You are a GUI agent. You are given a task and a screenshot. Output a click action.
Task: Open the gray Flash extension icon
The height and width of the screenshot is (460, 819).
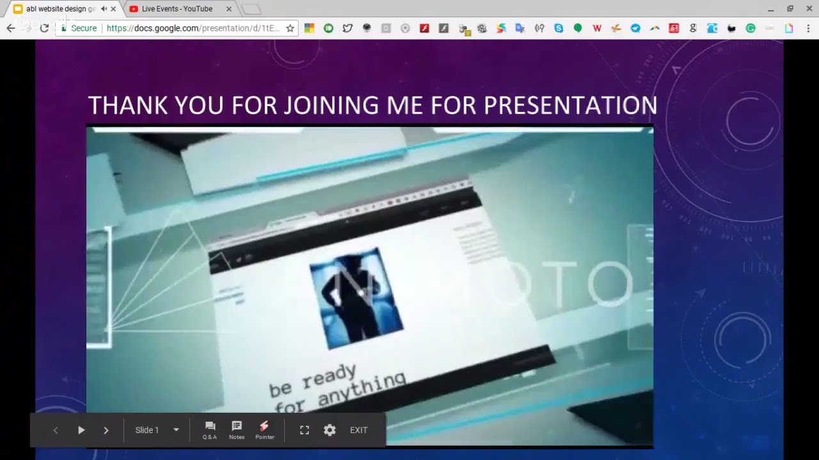(443, 28)
